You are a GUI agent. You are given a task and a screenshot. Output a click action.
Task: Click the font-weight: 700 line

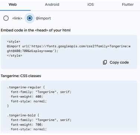click(27, 125)
